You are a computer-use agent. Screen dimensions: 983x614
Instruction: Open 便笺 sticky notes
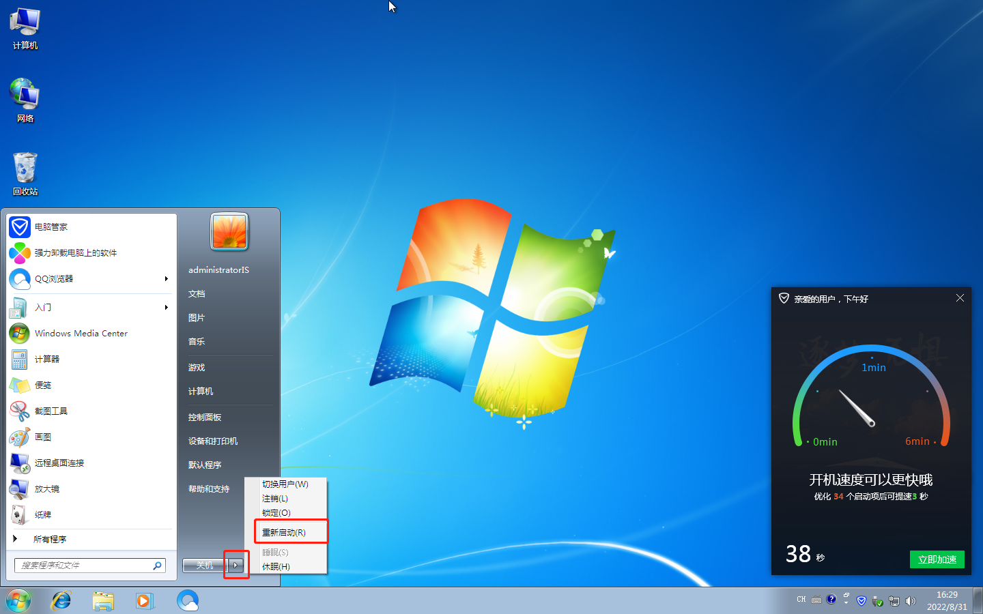coord(91,385)
